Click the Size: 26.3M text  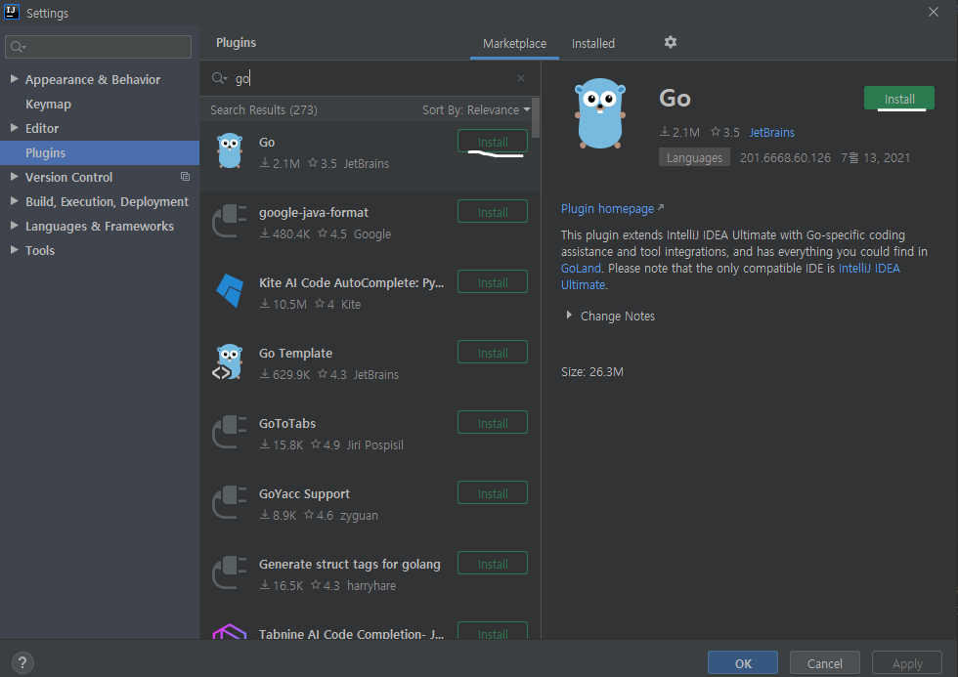coord(592,372)
